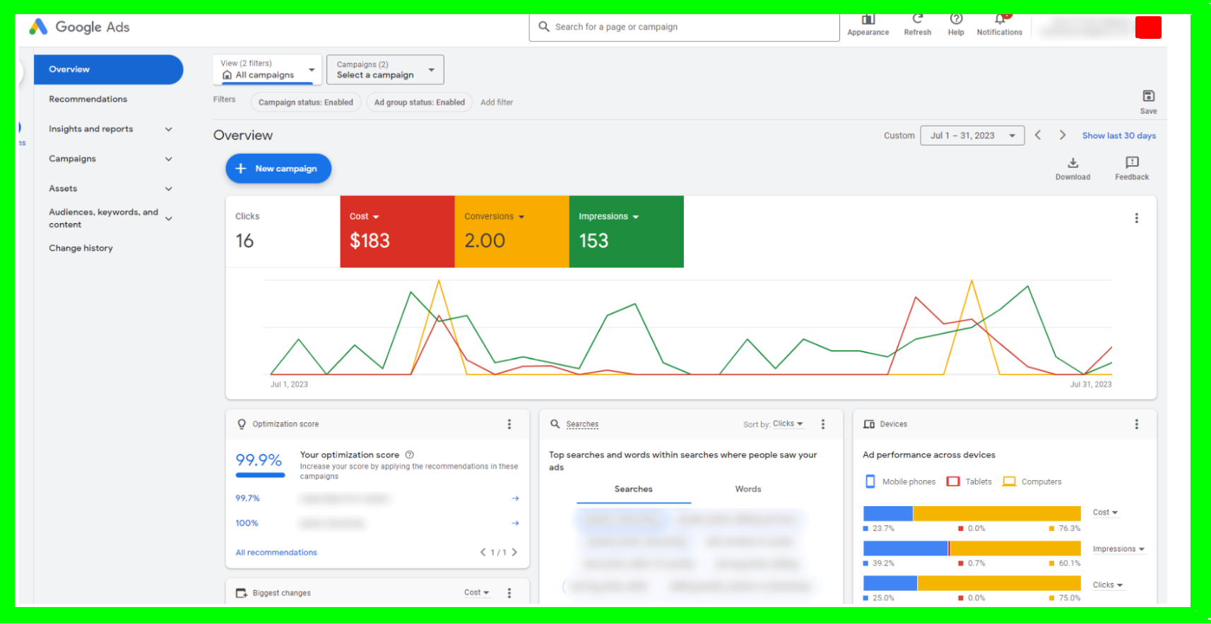
Task: Open the 100% recommendation arrow
Action: [x=515, y=523]
